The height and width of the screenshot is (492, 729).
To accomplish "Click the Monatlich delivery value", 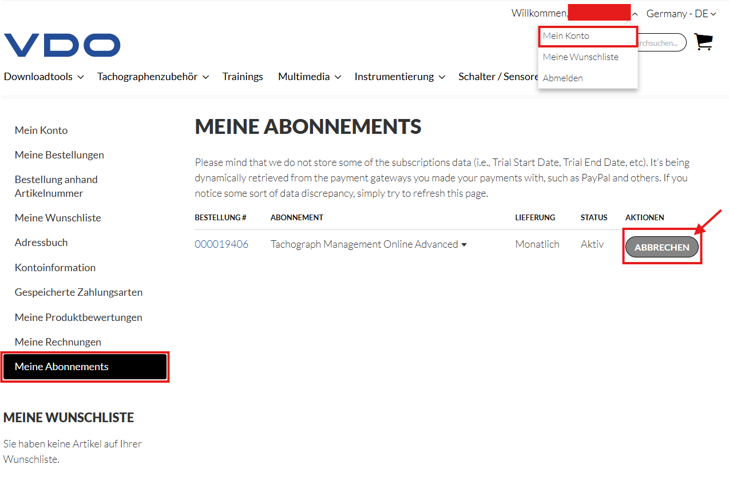I will [537, 244].
